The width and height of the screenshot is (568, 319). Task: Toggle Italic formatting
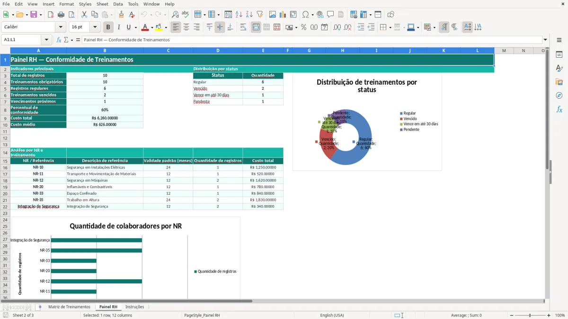(118, 27)
